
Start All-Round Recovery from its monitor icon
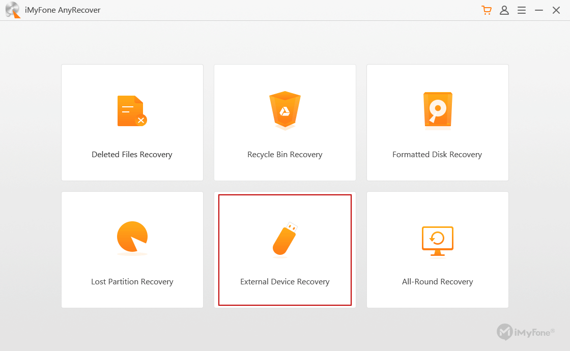[x=437, y=241]
